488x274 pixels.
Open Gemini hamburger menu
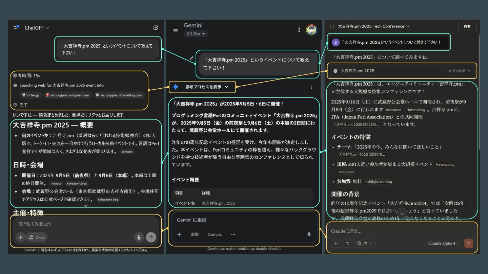point(175,30)
